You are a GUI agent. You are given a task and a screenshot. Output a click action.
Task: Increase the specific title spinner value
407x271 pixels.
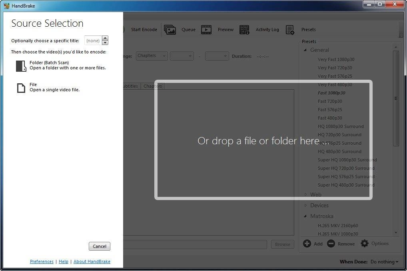[105, 38]
